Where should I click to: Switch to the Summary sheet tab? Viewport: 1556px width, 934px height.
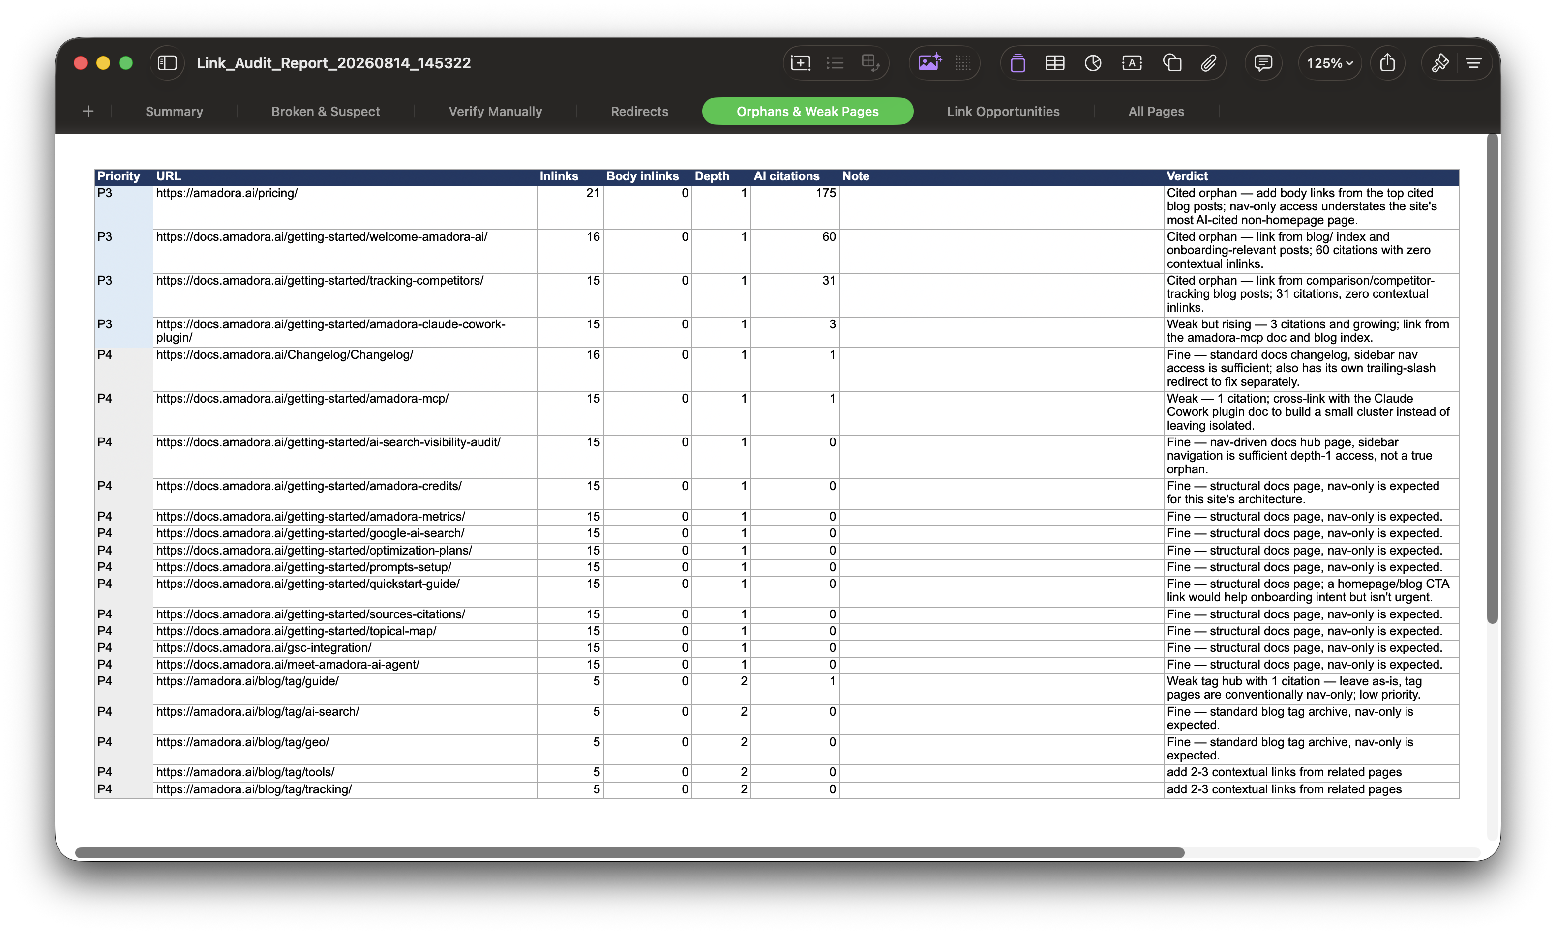coord(175,112)
